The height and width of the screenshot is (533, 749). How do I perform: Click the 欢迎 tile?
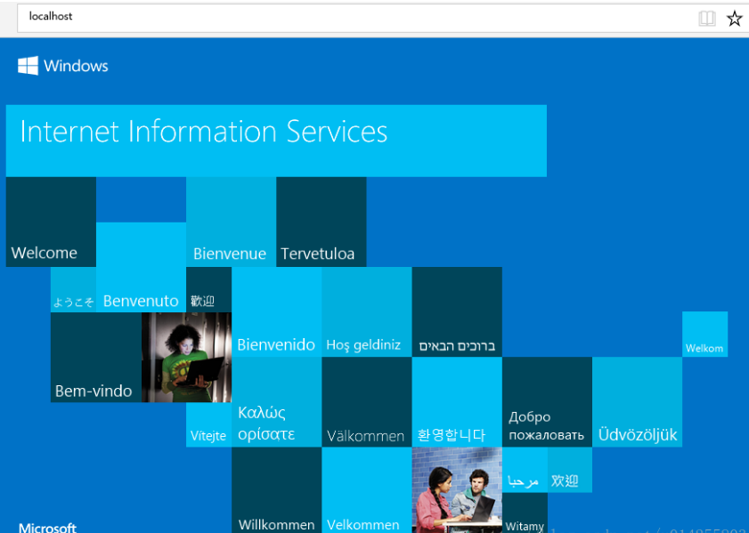point(570,470)
